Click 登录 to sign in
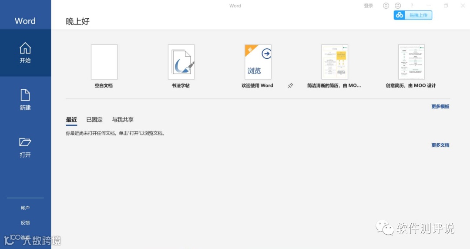Screen dimensions: 470x249 pos(369,6)
